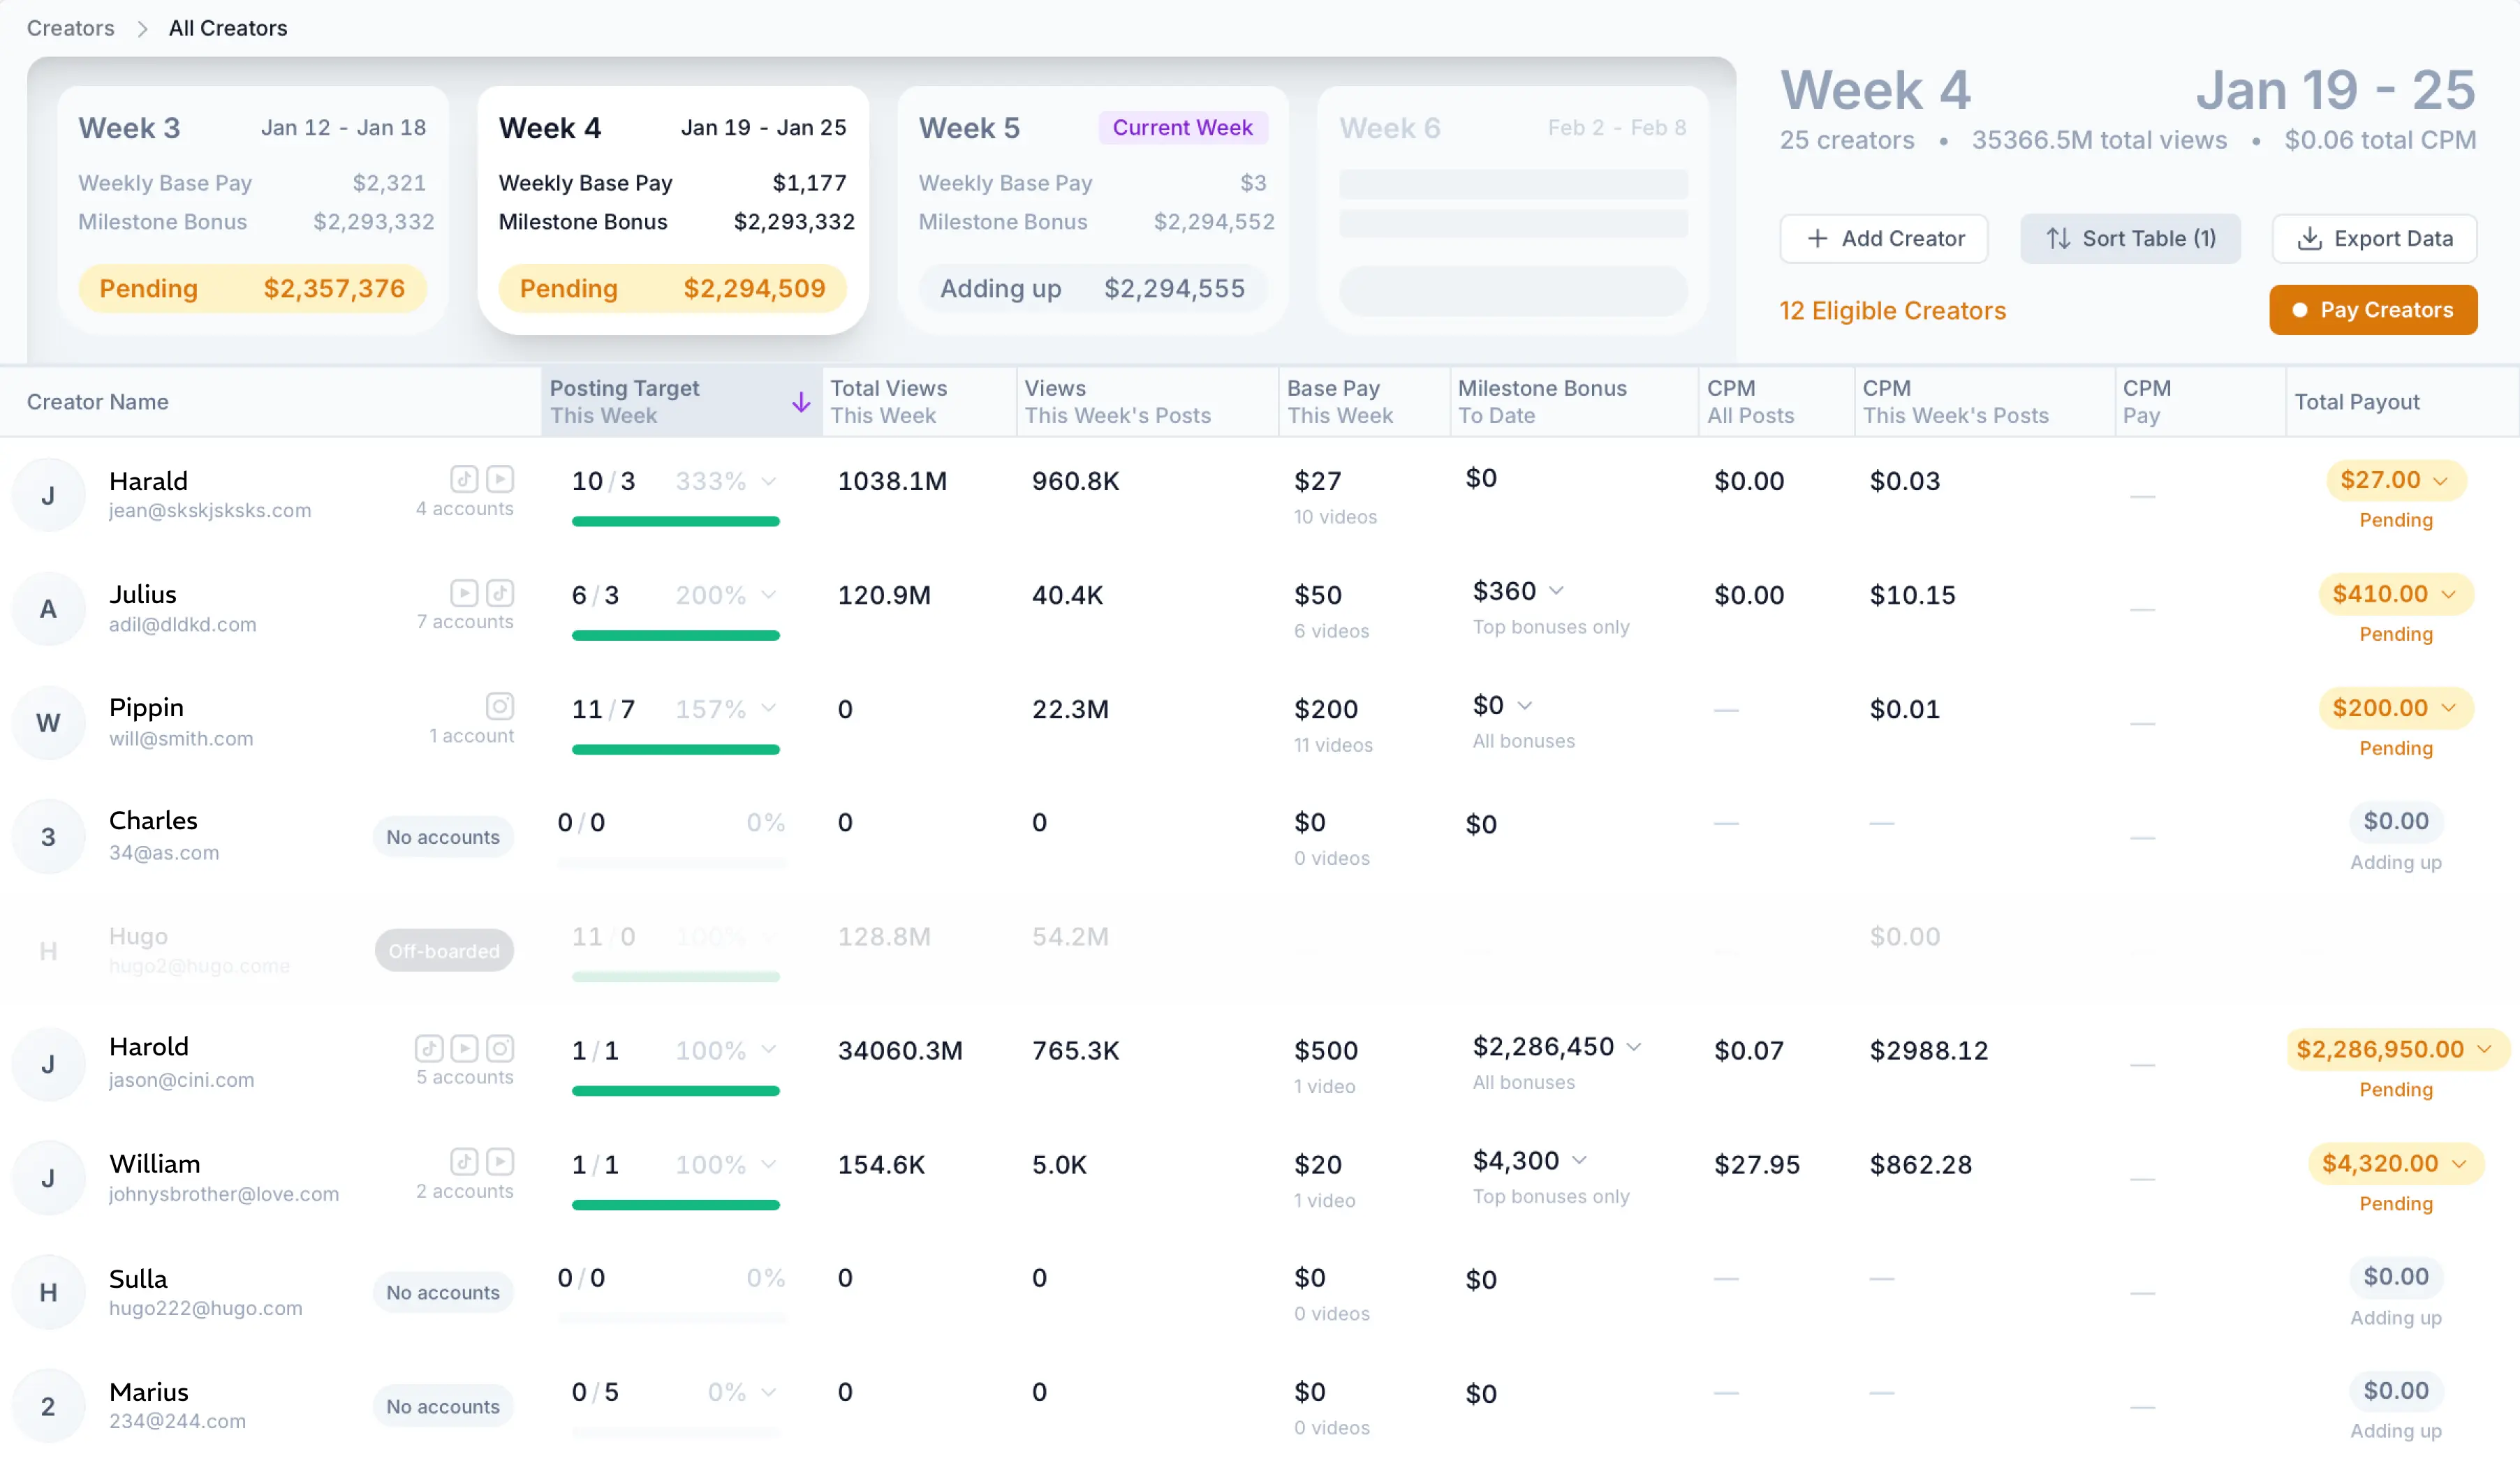Click the orange Pay Creators button
Screen dimensions: 2520x1470
point(2373,310)
